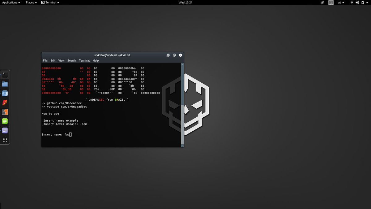Screen dimensions: 371x209
Task: Click the How to use: text
Action: tap(51, 114)
